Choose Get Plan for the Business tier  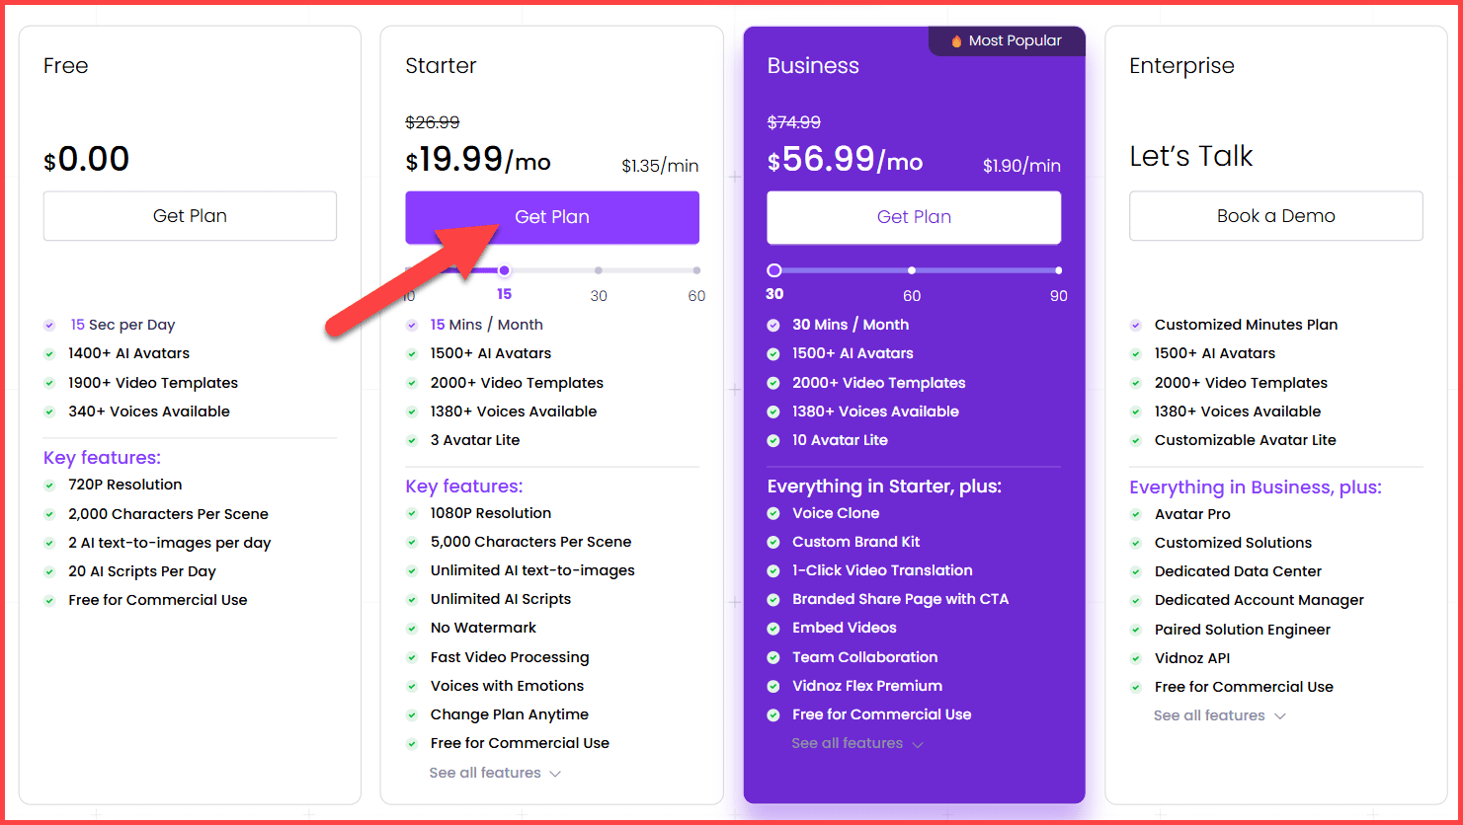914,217
